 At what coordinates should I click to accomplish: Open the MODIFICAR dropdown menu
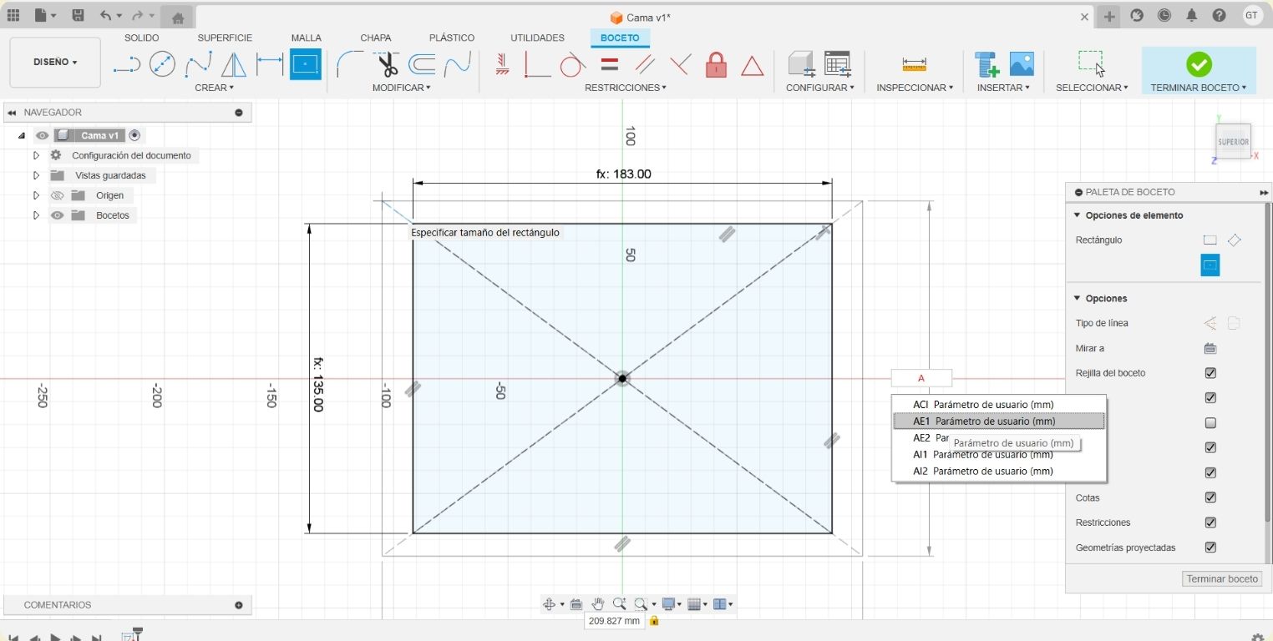401,88
